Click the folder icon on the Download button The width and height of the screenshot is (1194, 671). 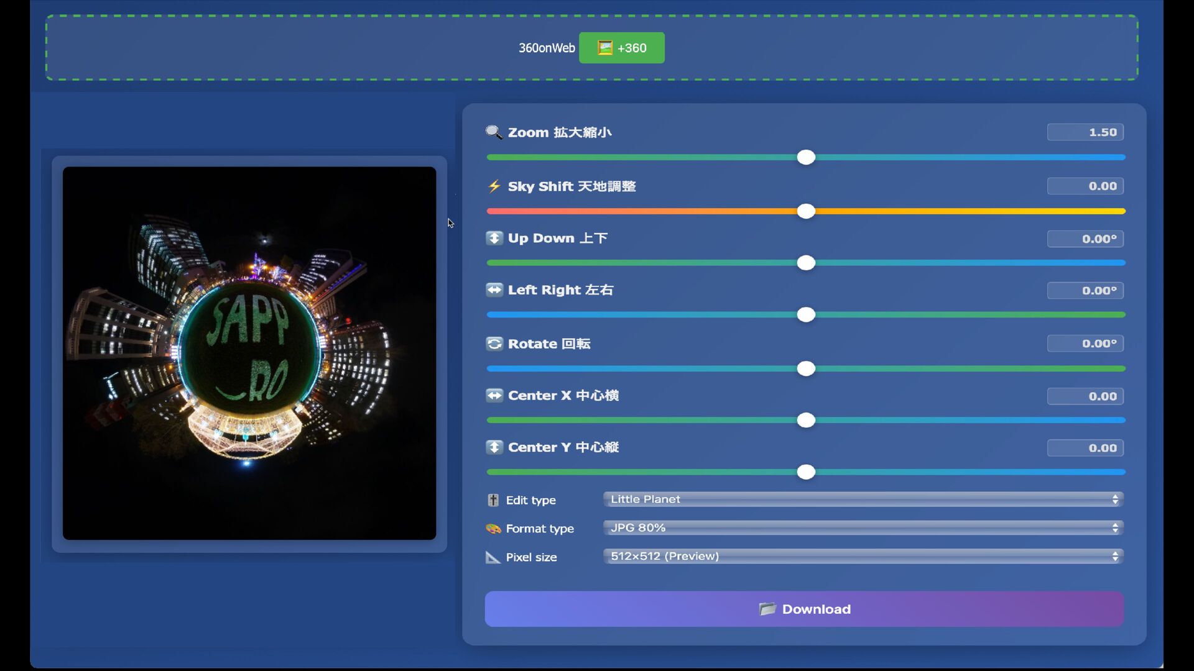pos(767,609)
